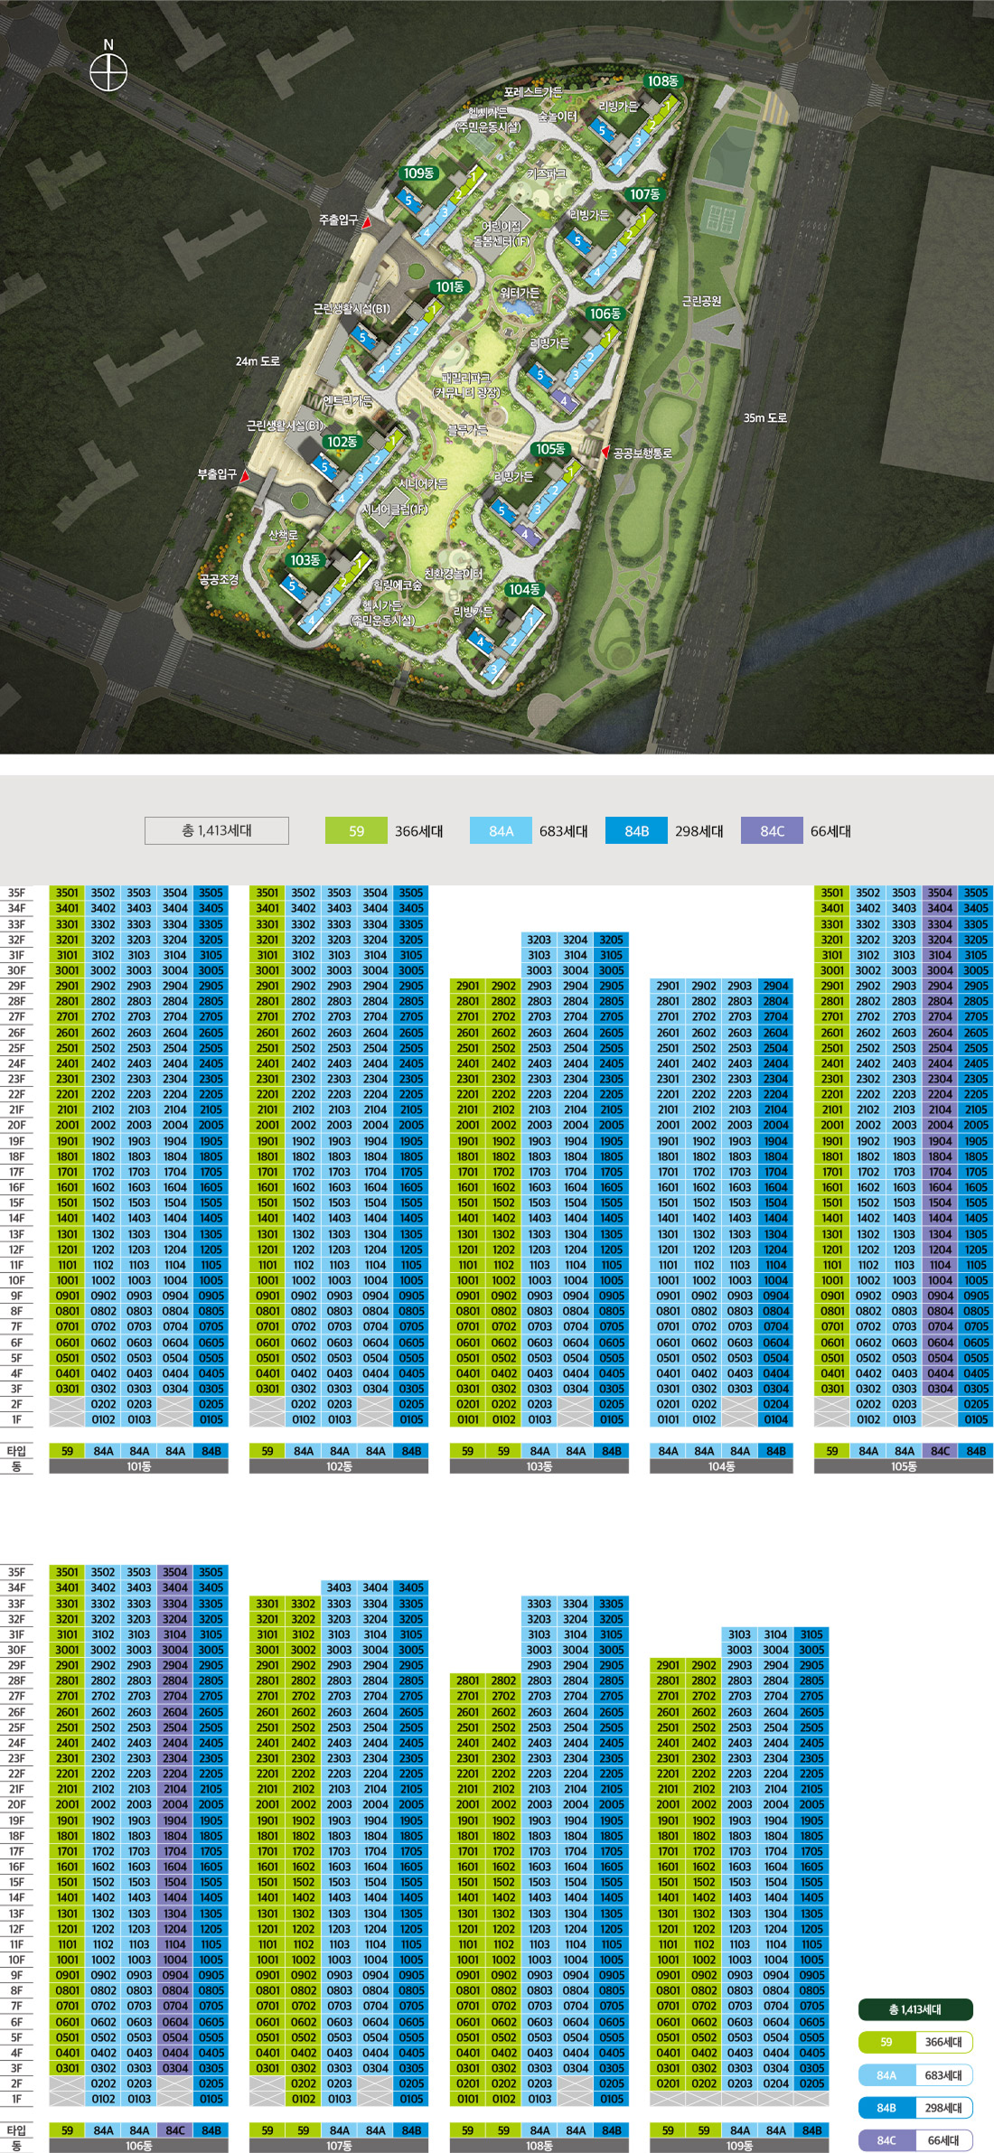
Task: Click red arrow near 공공보행통로
Action: pyautogui.click(x=605, y=452)
